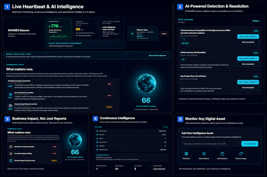Resolve With NAVINES AI for Verify Inventory And Buyability

(248, 58)
